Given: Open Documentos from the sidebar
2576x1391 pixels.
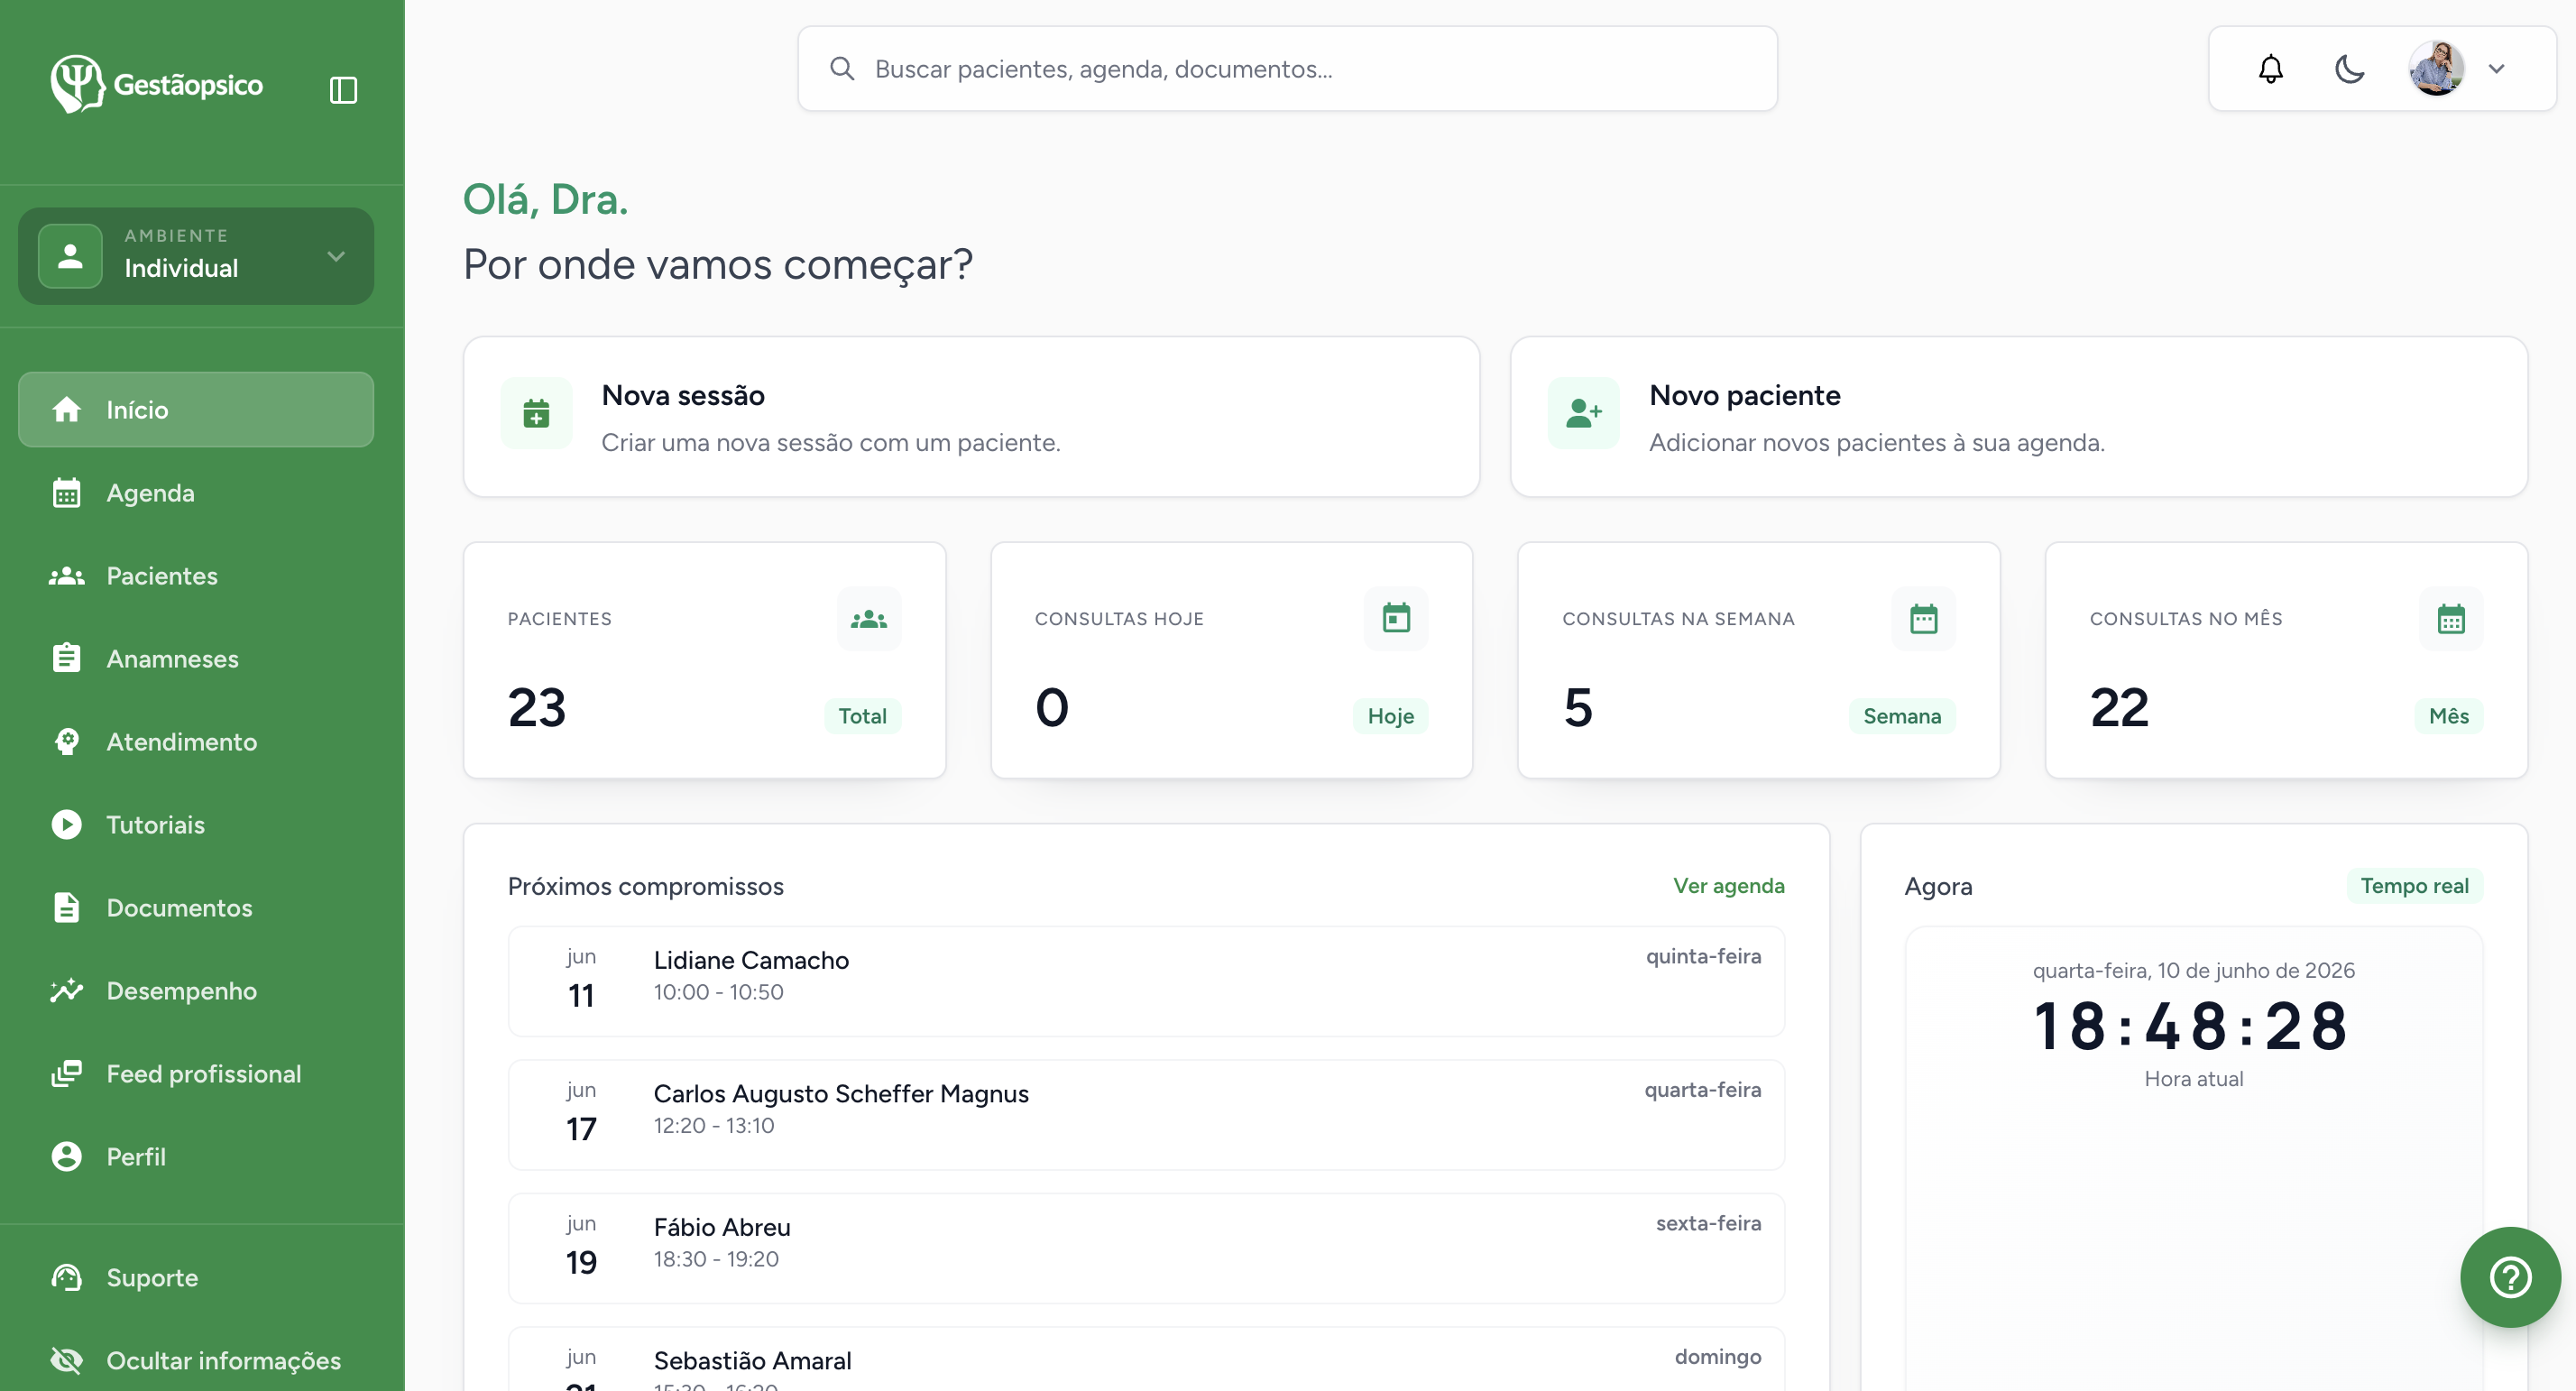Looking at the screenshot, I should click(196, 908).
